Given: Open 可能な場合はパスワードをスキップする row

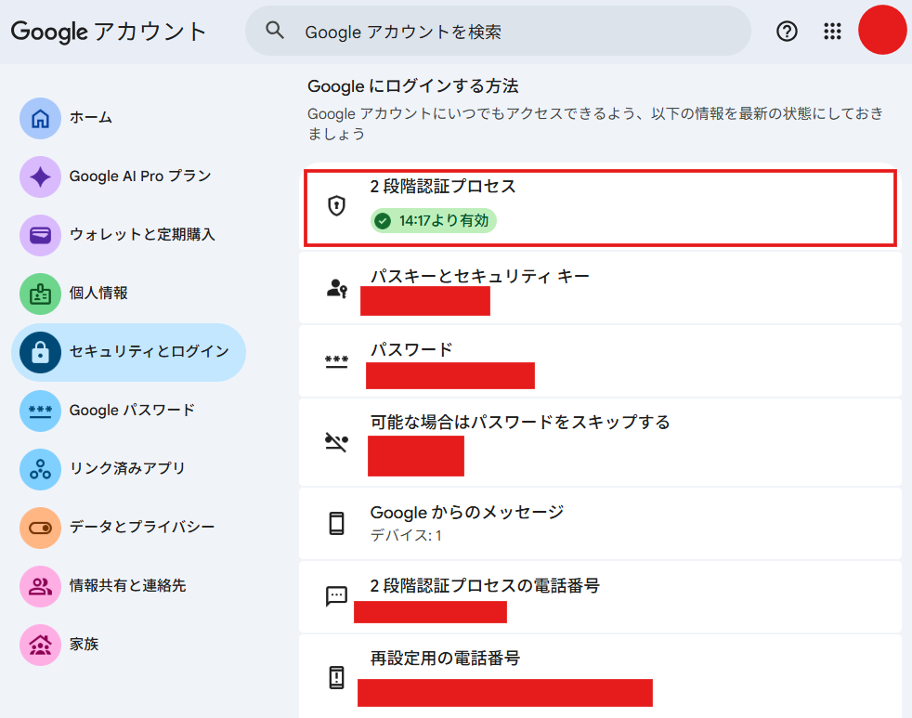Looking at the screenshot, I should [x=600, y=442].
